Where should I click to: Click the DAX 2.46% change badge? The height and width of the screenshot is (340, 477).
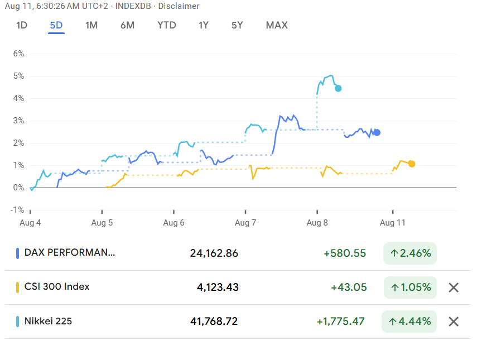[410, 253]
